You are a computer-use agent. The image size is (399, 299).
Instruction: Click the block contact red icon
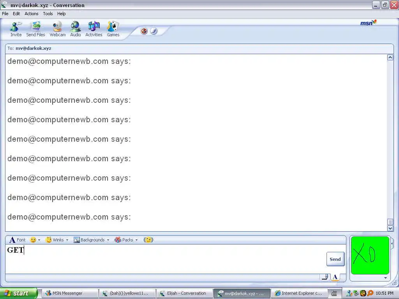pos(144,31)
